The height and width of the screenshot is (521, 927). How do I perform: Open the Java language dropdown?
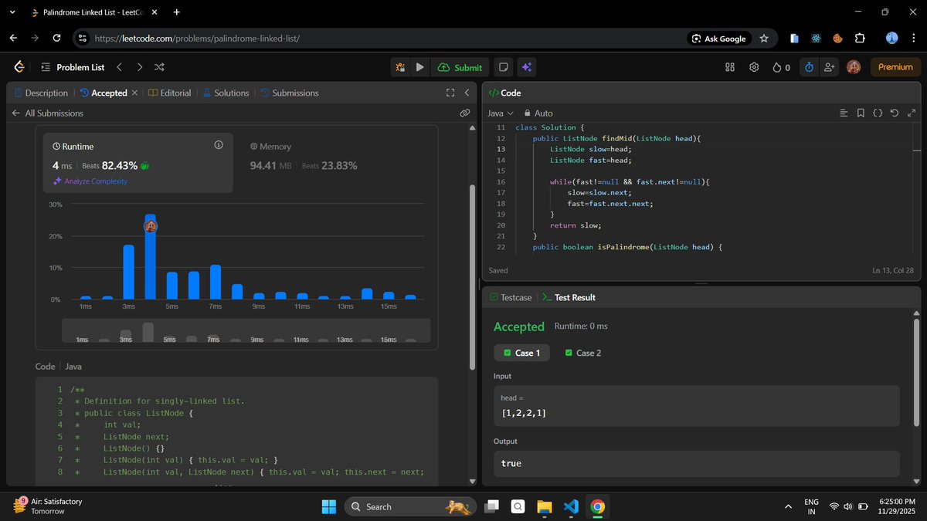coord(500,113)
